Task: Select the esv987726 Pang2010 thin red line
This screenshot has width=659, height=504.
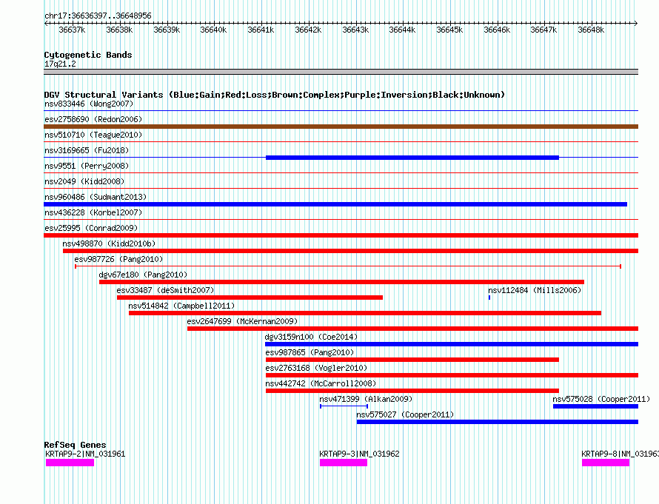Action: click(x=348, y=266)
